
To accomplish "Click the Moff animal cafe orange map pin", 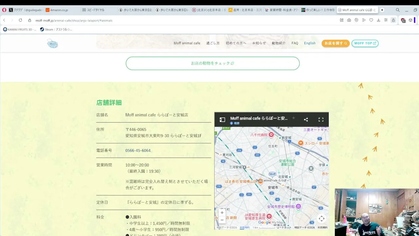I will pyautogui.click(x=260, y=181).
